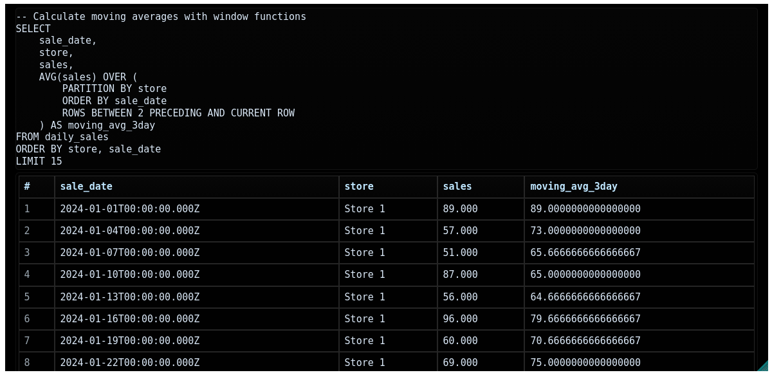The width and height of the screenshot is (772, 375).
Task: Click the SELECT keyword in the query
Action: (33, 29)
